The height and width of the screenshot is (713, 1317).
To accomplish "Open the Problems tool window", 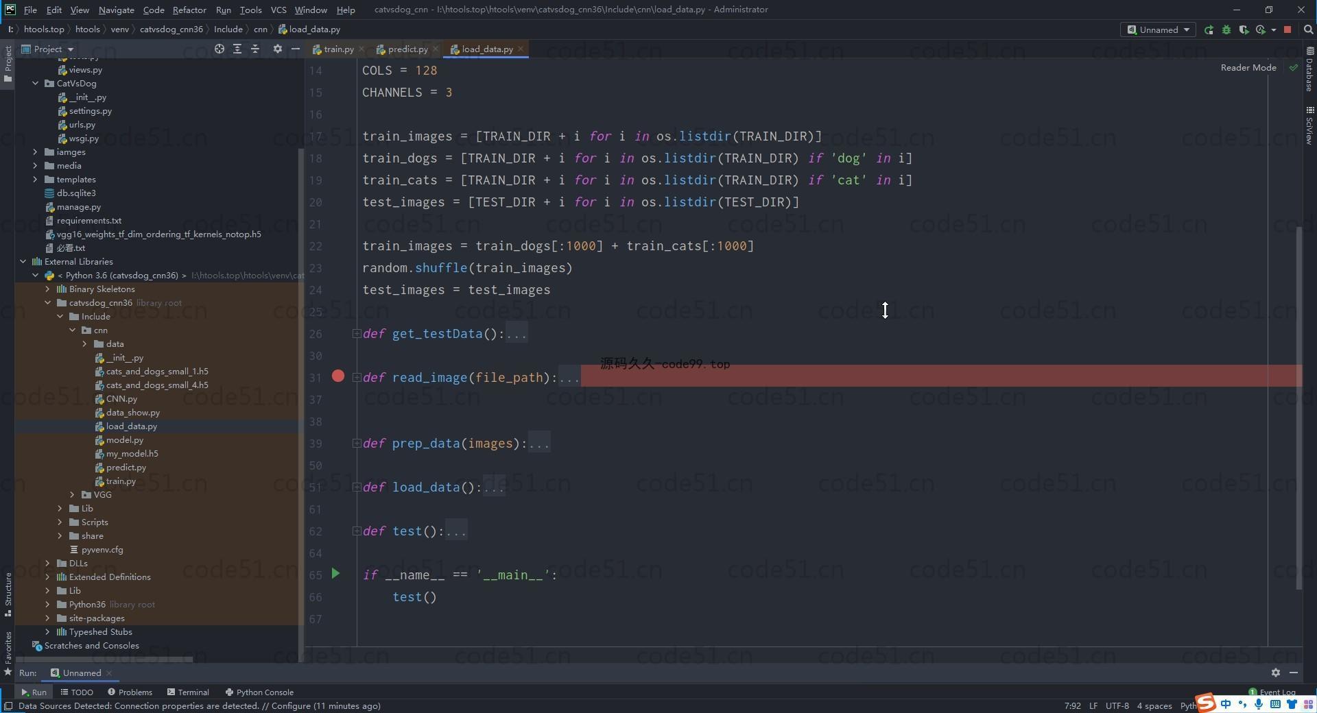I will (x=130, y=692).
